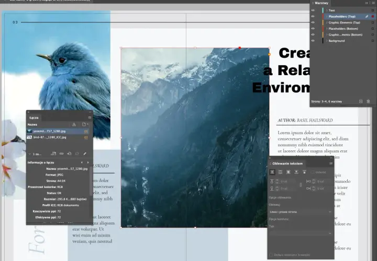Click the top offset 0 cal field
377x261 pixels.
[287, 182]
